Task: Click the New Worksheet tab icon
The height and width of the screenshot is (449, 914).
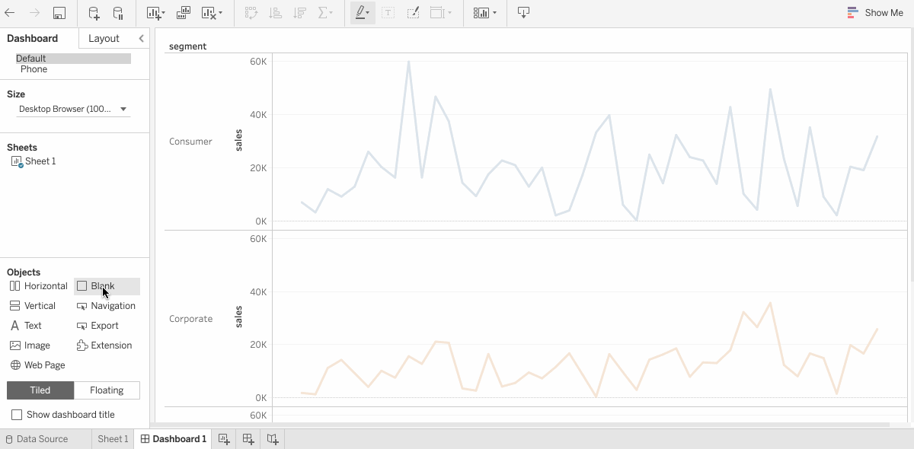Action: [224, 439]
